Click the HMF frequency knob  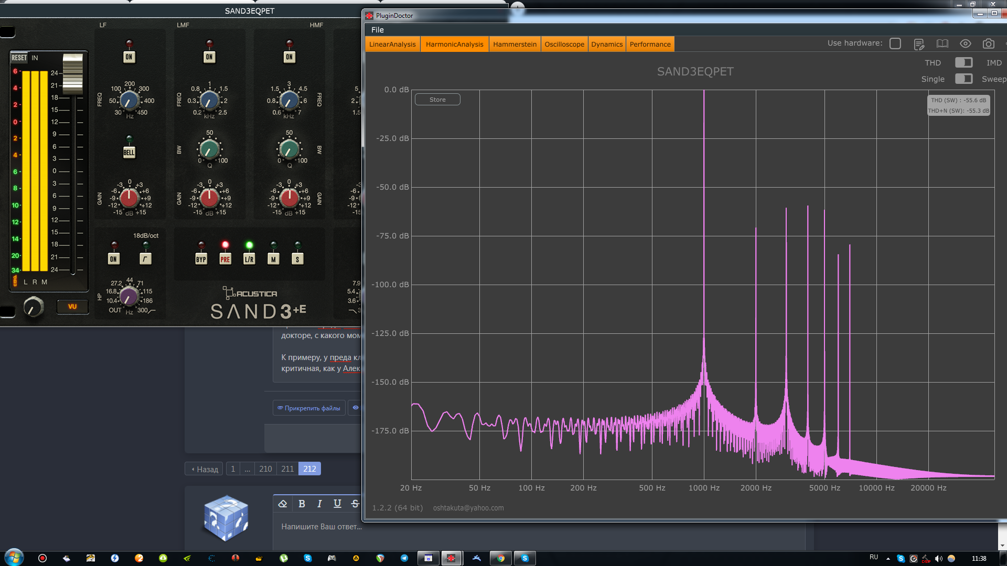tap(289, 101)
